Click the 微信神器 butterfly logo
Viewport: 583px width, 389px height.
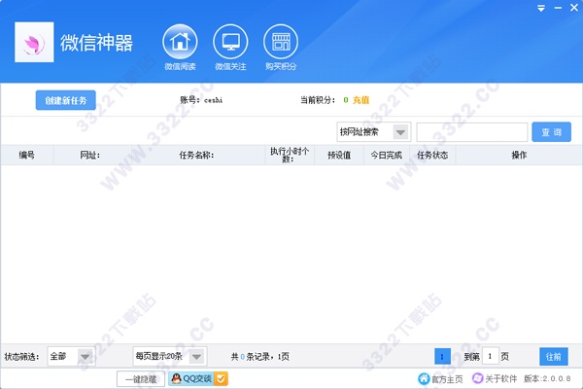[x=34, y=42]
